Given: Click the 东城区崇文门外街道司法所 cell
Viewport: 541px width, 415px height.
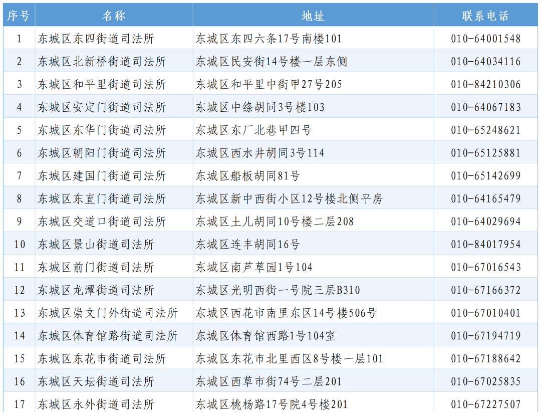Looking at the screenshot, I should (108, 313).
